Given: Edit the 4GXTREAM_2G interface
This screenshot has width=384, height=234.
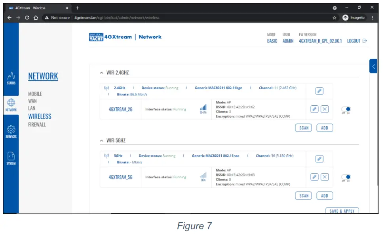Looking at the screenshot, I should (x=314, y=109).
